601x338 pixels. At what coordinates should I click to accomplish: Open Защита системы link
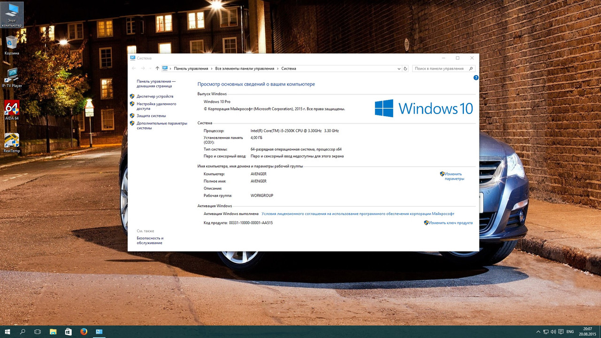[151, 116]
